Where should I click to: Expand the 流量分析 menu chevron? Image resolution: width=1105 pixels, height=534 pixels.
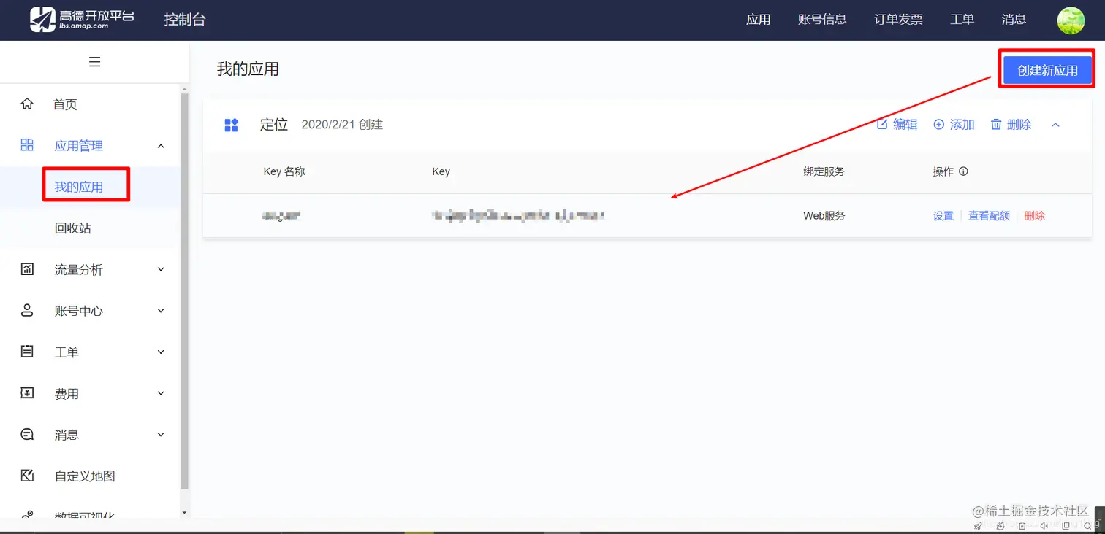(162, 269)
